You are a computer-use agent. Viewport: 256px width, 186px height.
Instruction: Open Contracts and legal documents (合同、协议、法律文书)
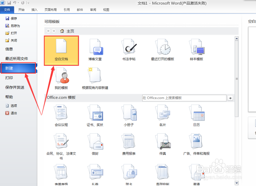tap(61, 147)
